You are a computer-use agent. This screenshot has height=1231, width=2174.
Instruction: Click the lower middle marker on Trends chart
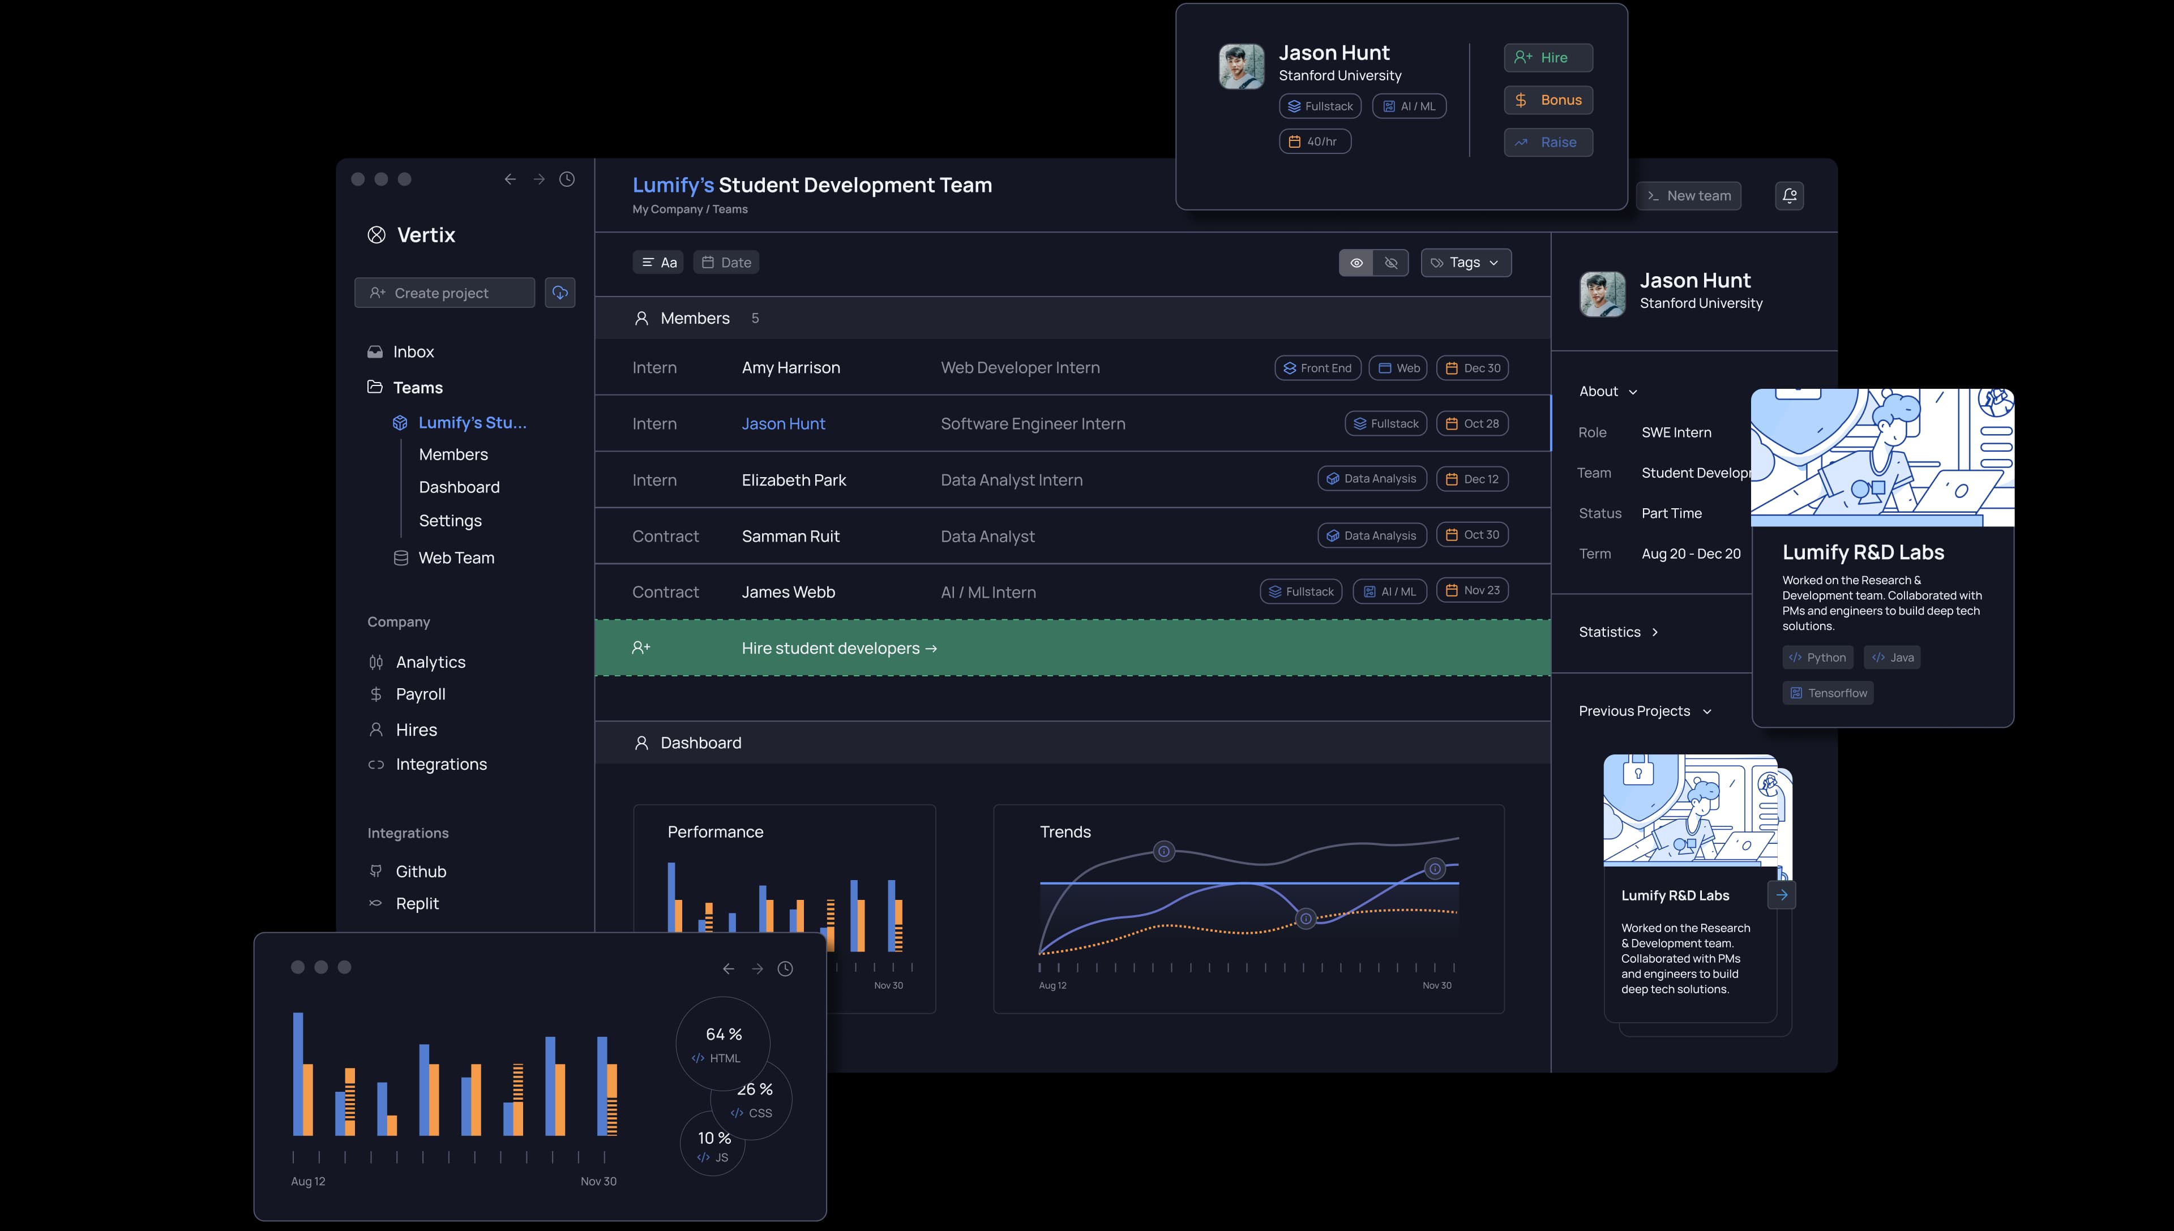[1307, 918]
